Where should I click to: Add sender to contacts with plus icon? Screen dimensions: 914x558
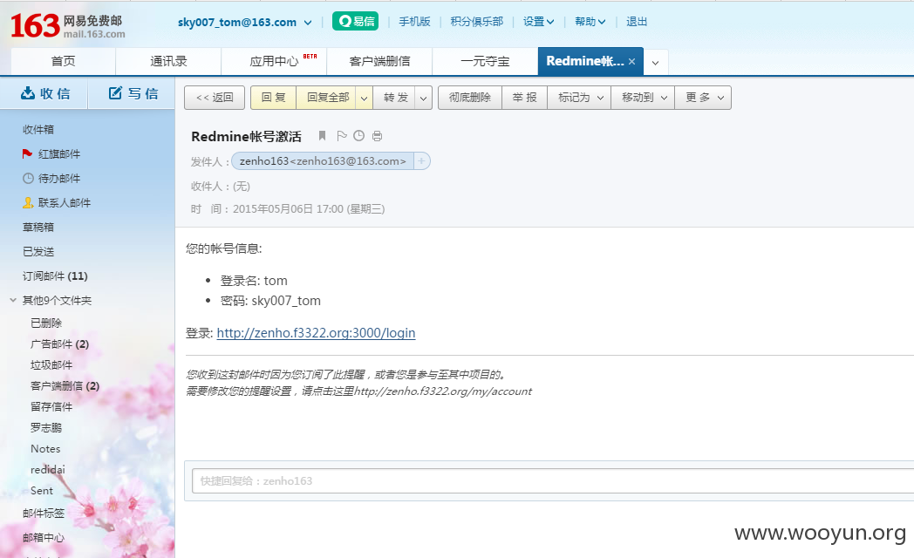(x=421, y=160)
